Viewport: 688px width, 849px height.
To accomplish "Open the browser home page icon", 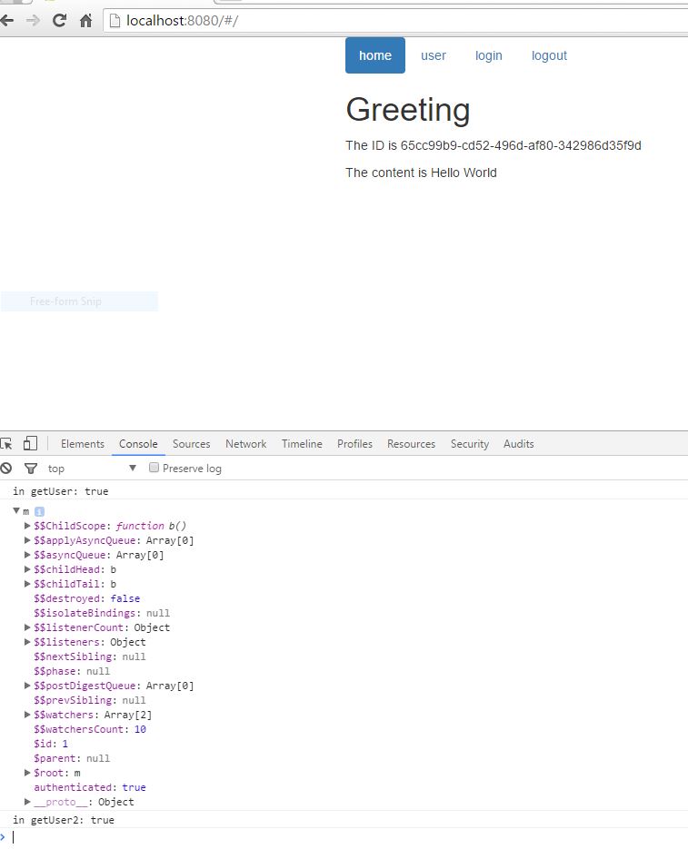I will (85, 21).
